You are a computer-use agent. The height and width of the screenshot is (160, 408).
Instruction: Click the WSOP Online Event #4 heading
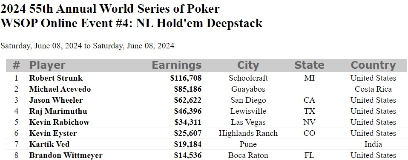coord(131,23)
